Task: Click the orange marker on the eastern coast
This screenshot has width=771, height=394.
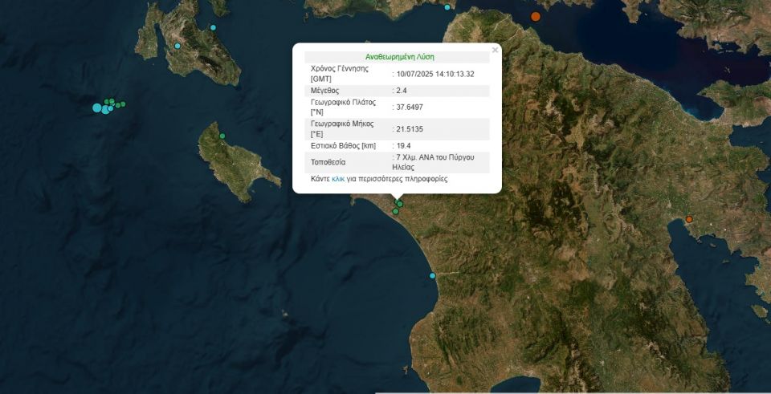Action: tap(689, 219)
